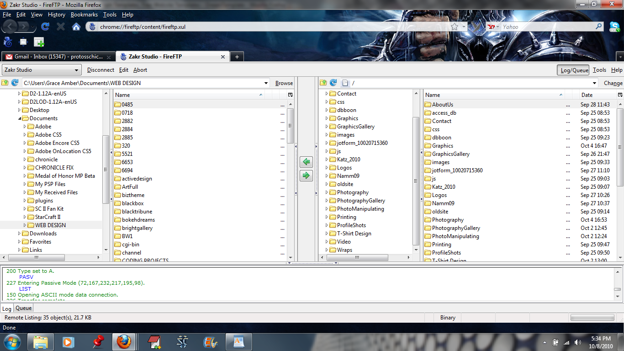
Task: Open local path history dropdown
Action: point(266,83)
